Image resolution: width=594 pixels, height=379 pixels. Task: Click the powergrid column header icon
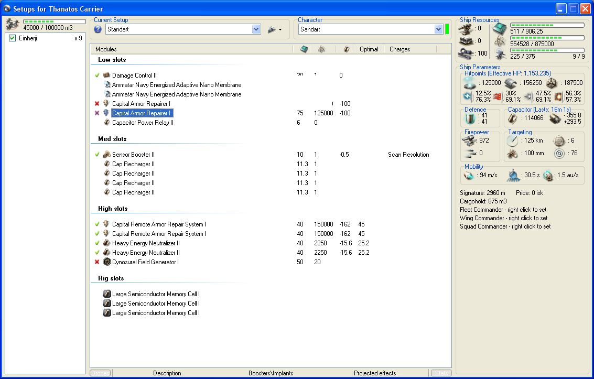(x=321, y=49)
